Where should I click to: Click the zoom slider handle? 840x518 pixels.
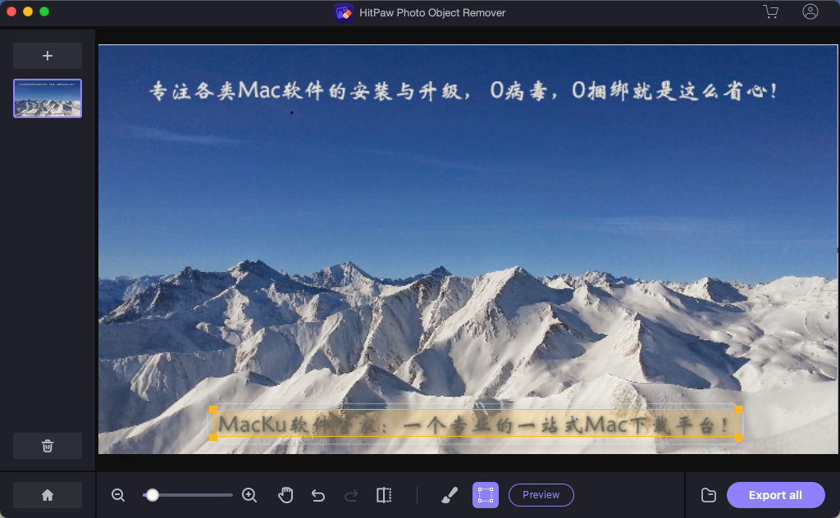point(153,495)
